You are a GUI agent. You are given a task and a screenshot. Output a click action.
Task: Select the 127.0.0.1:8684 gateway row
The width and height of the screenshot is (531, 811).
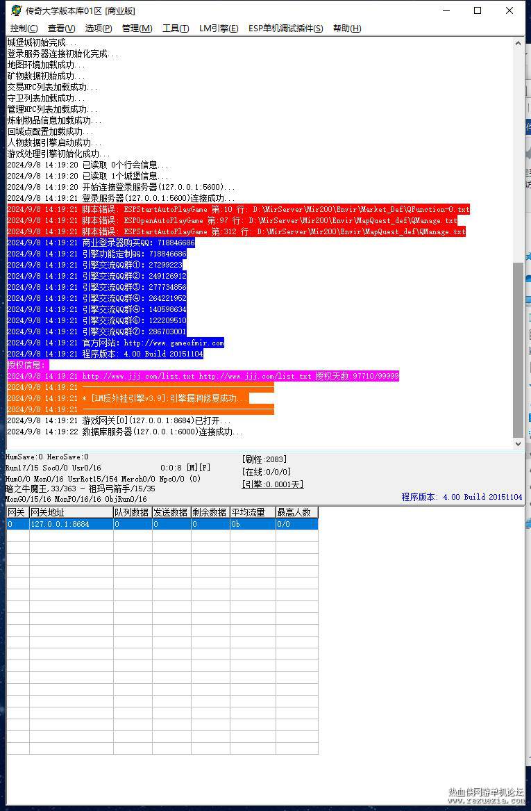[x=162, y=524]
